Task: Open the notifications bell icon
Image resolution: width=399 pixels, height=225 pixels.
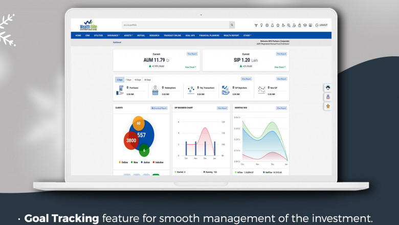Action: (x=272, y=25)
